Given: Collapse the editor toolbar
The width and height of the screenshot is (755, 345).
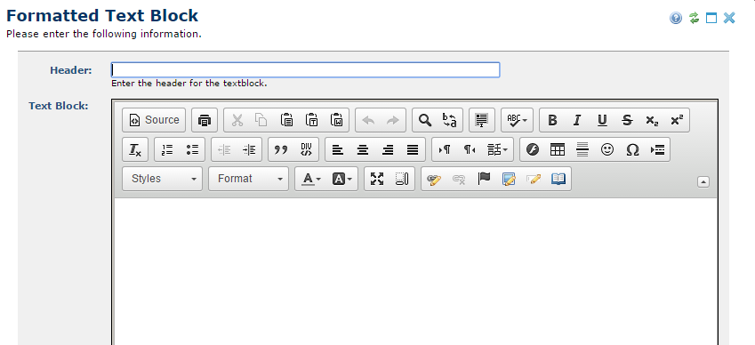Looking at the screenshot, I should 703,182.
